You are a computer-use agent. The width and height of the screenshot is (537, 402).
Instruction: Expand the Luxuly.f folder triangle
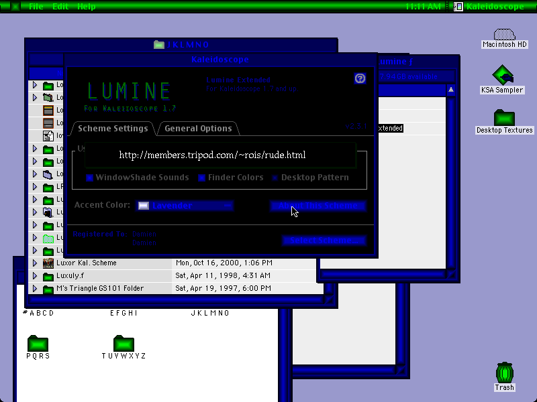(x=35, y=275)
